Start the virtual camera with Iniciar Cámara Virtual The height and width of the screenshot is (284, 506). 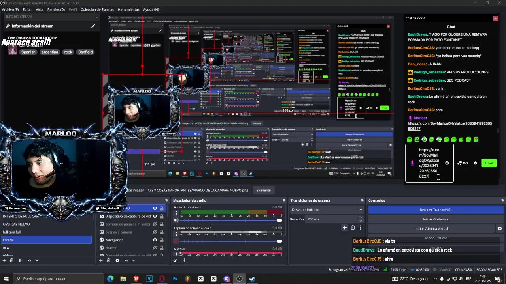click(431, 229)
